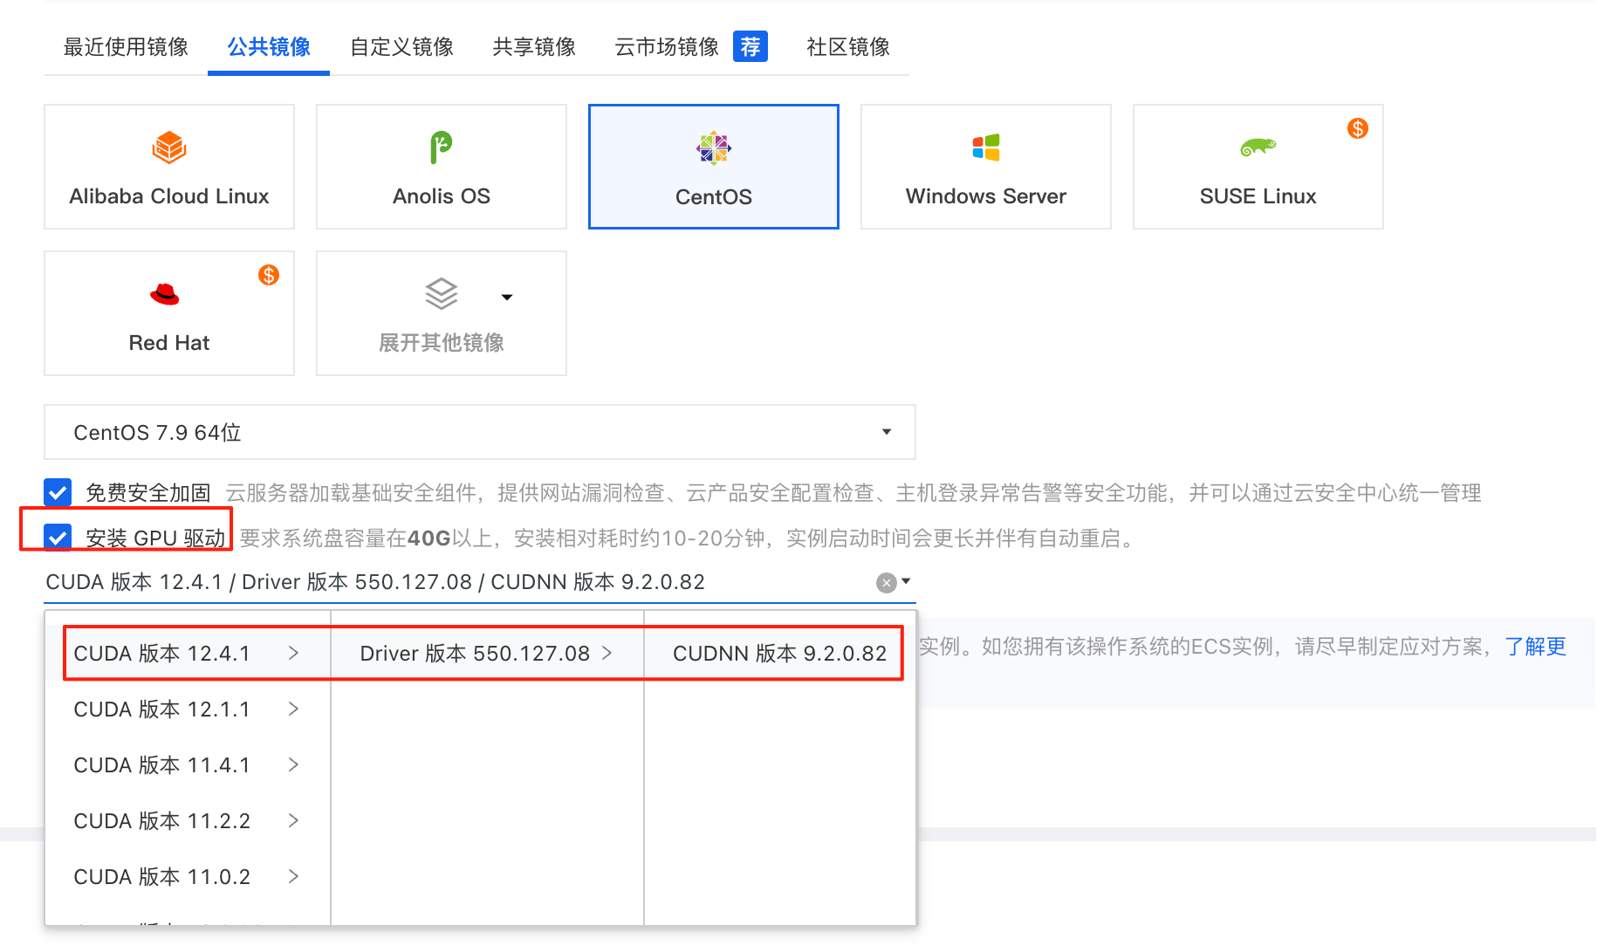Expand CUDA 版本 11.2.2 option
This screenshot has height=946, width=1597.
pos(188,821)
